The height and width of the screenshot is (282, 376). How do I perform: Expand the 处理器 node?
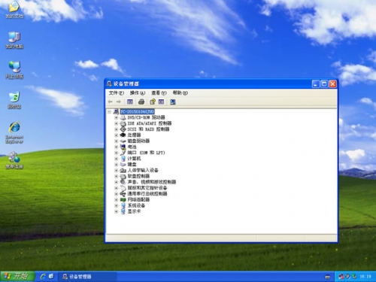[x=116, y=135]
